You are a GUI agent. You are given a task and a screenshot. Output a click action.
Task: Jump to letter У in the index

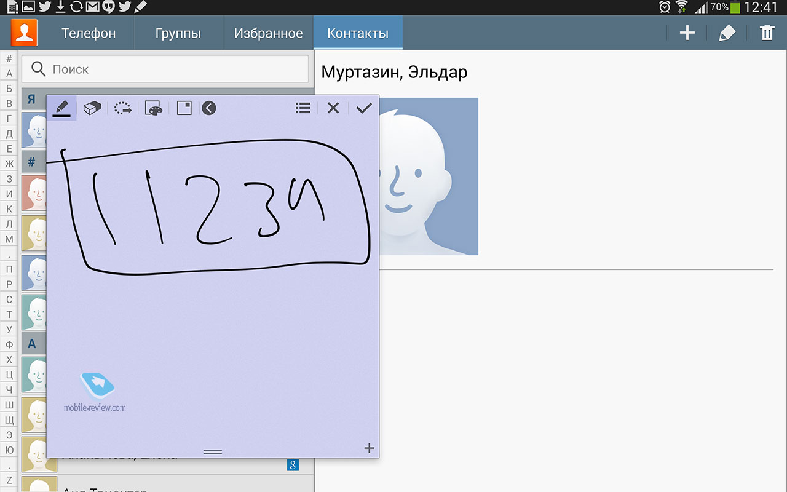[x=9, y=330]
